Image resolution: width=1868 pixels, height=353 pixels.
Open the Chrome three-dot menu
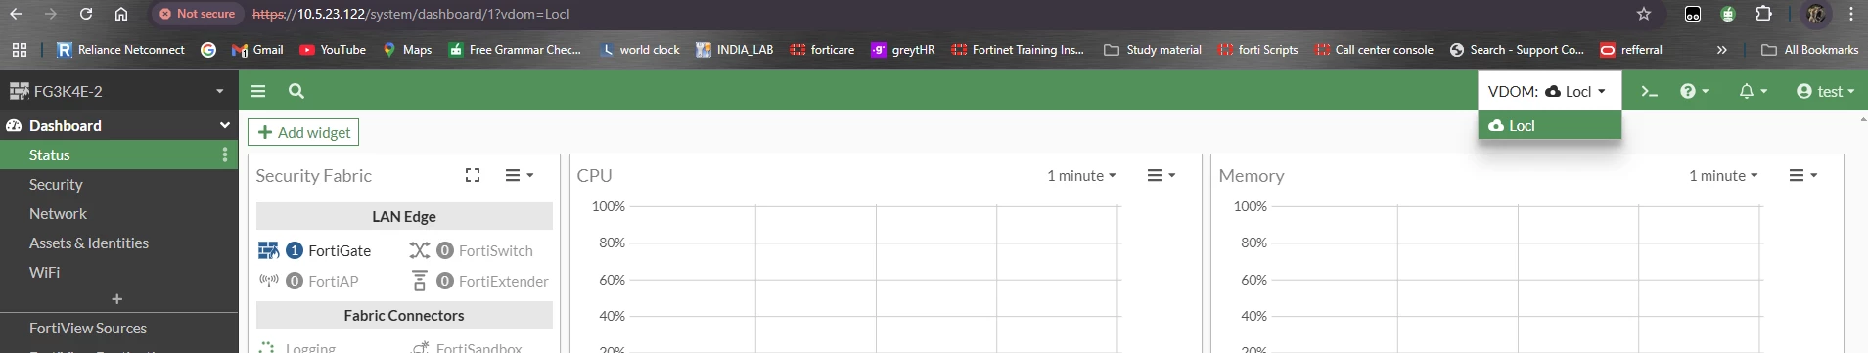1851,14
